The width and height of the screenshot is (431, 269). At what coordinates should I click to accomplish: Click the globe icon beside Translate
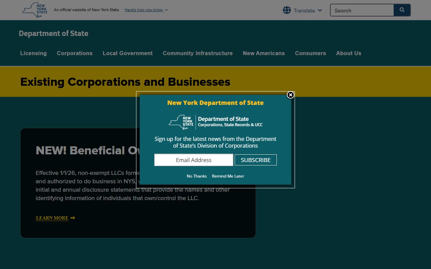[287, 10]
